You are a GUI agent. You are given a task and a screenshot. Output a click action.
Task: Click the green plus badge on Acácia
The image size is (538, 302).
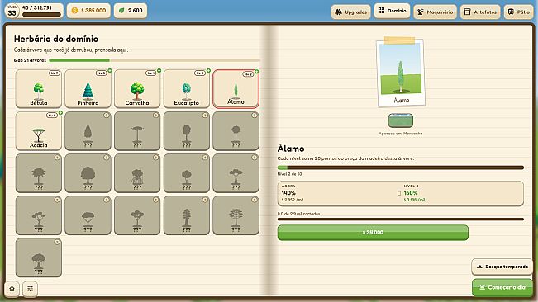pos(60,113)
